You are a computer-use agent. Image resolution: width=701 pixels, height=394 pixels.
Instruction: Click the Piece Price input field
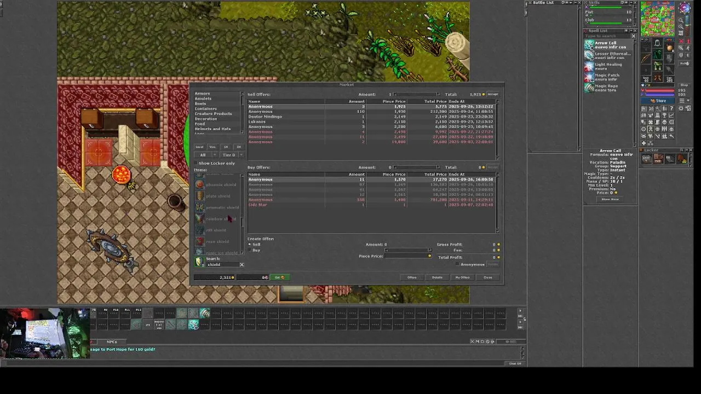click(x=408, y=256)
